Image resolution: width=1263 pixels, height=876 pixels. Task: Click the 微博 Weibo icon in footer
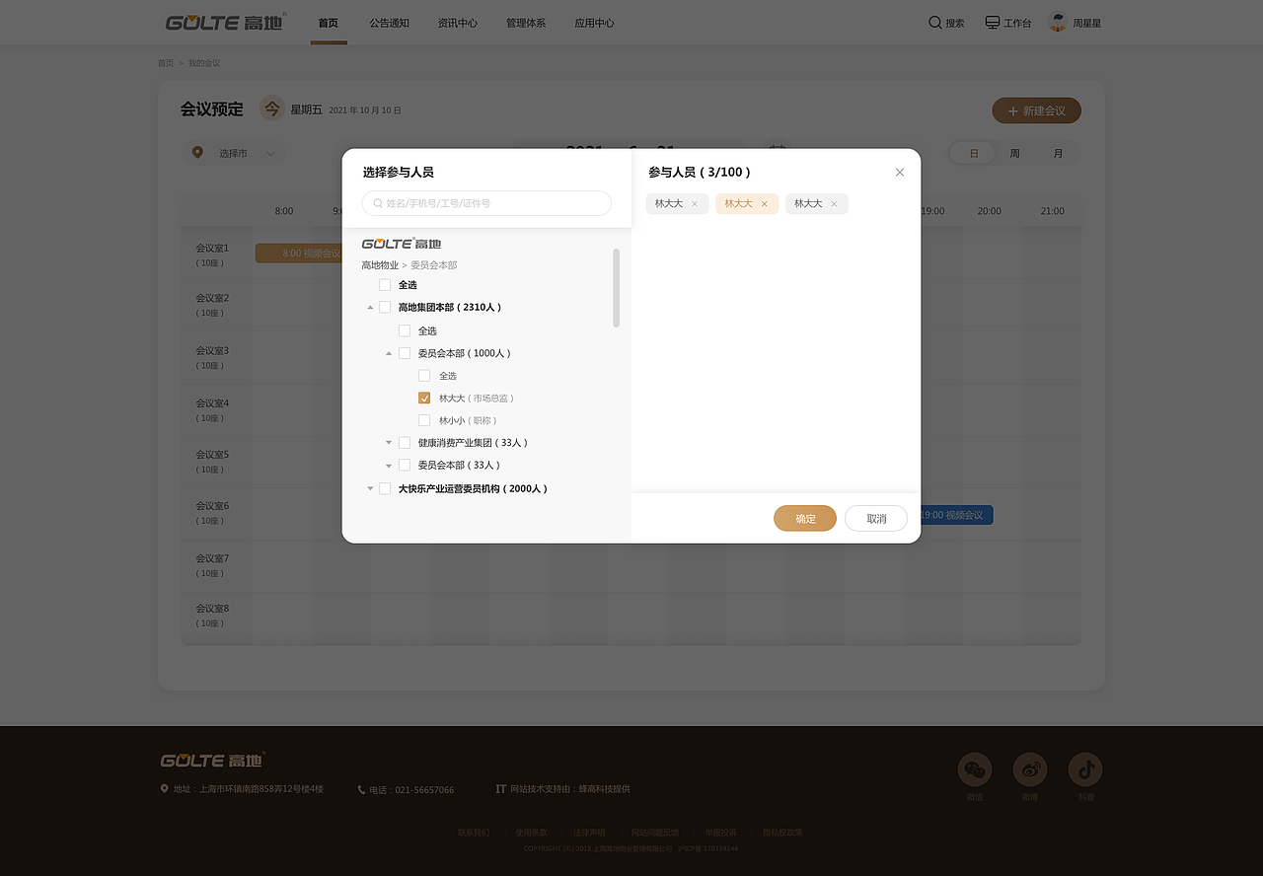[1030, 769]
